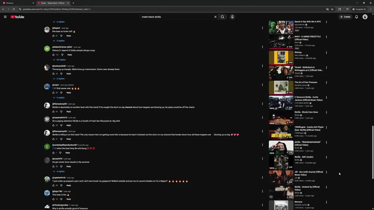
Task: Play 'Skrilla - Words from Osun' thumbnail
Action: (281, 117)
